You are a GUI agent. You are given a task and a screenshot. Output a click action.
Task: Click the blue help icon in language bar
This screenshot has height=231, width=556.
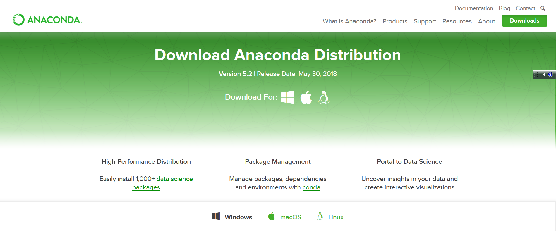tap(550, 75)
